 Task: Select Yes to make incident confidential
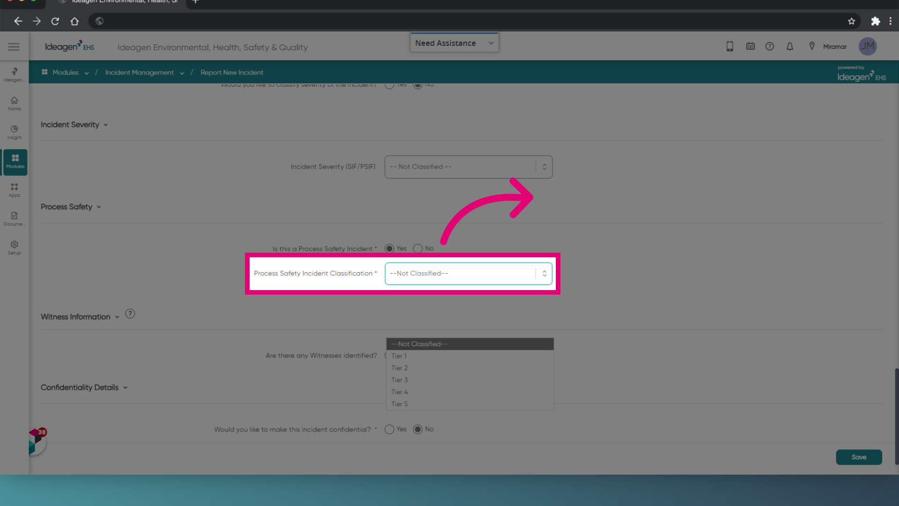point(389,429)
